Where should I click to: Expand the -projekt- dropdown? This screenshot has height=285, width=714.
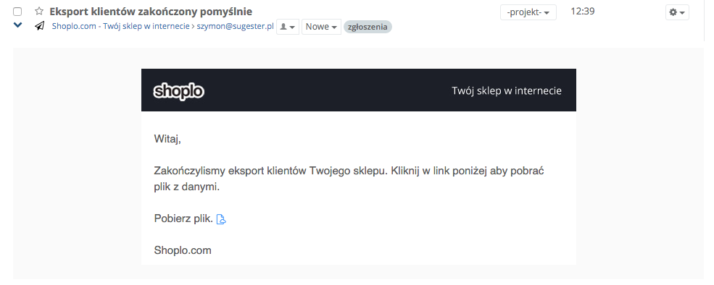pyautogui.click(x=528, y=12)
